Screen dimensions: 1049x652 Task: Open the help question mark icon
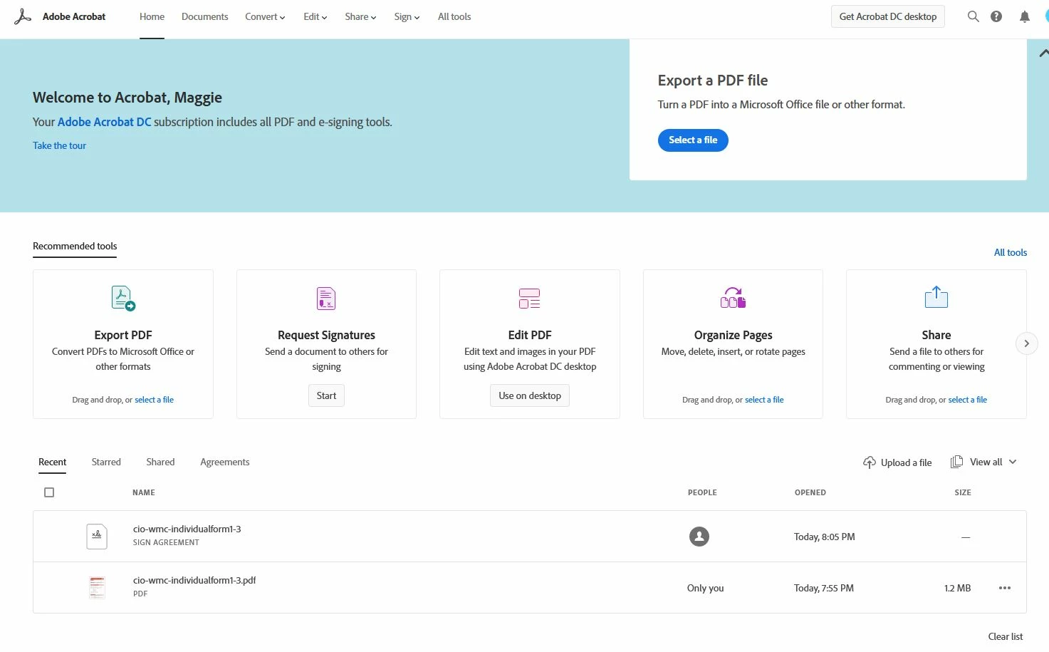tap(996, 16)
